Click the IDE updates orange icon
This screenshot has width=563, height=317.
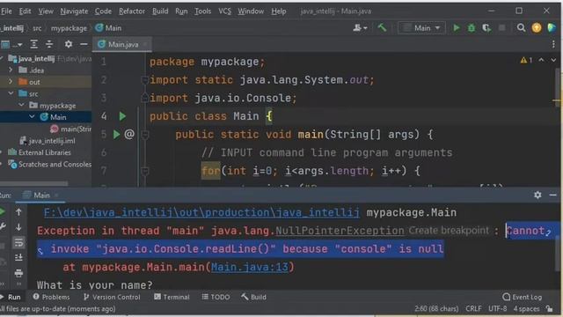click(x=537, y=27)
